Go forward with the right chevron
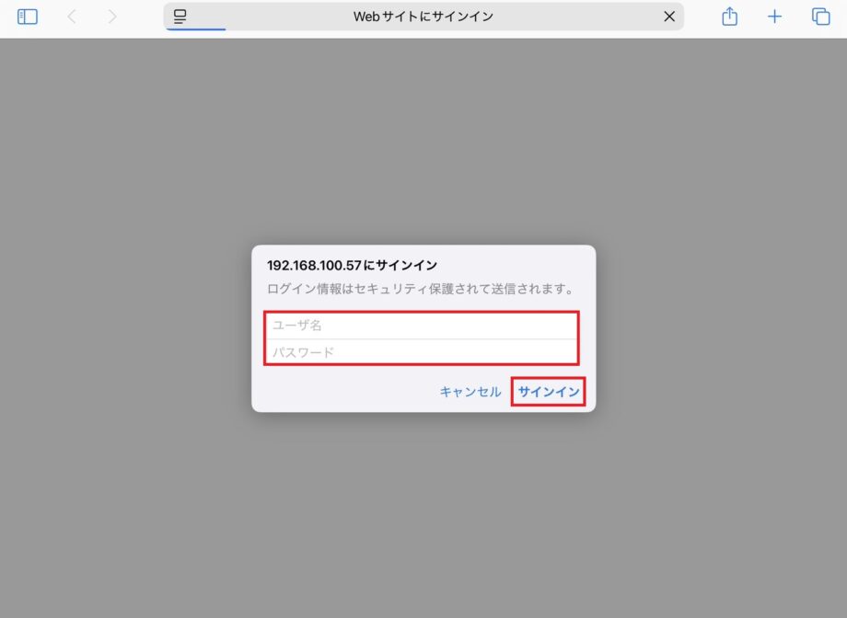This screenshot has width=847, height=618. click(x=112, y=17)
